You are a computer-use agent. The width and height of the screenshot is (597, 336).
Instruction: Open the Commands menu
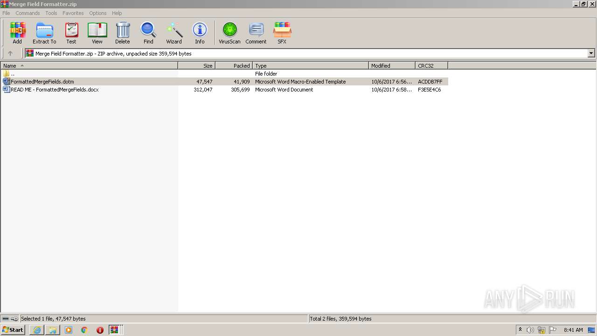pos(28,13)
